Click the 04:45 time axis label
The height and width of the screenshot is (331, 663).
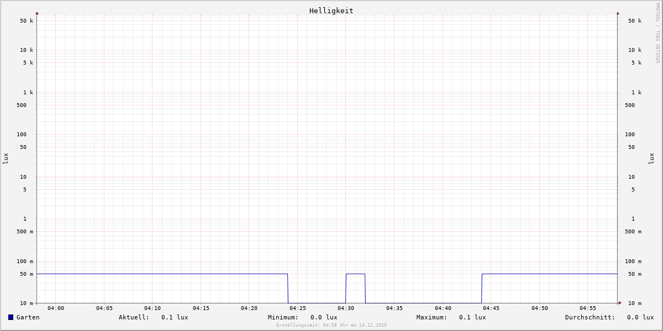(x=491, y=308)
